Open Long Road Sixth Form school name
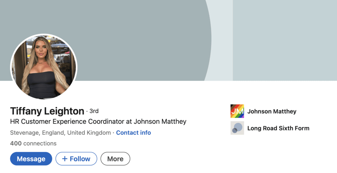Image resolution: width=337 pixels, height=173 pixels. click(278, 128)
